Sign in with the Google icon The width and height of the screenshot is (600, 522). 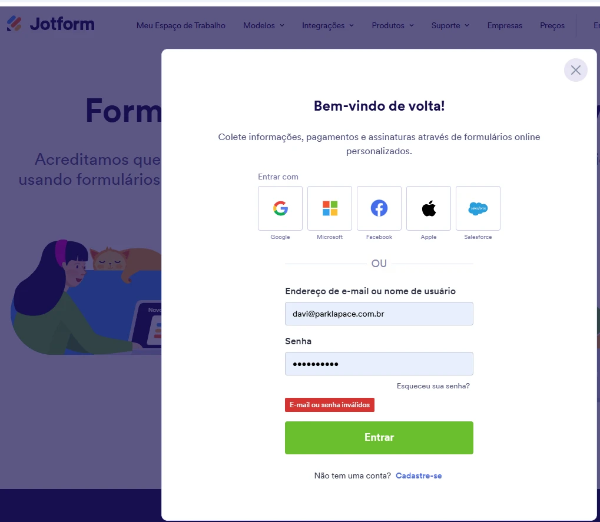tap(280, 208)
